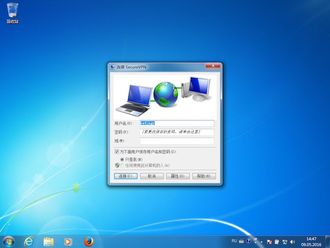330x248 pixels.
Task: Click the keyboard icon in language bar
Action: coord(241,241)
